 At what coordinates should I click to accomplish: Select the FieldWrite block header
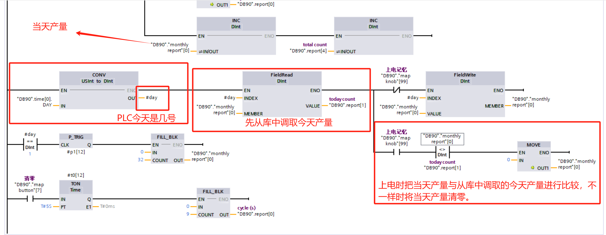465,75
